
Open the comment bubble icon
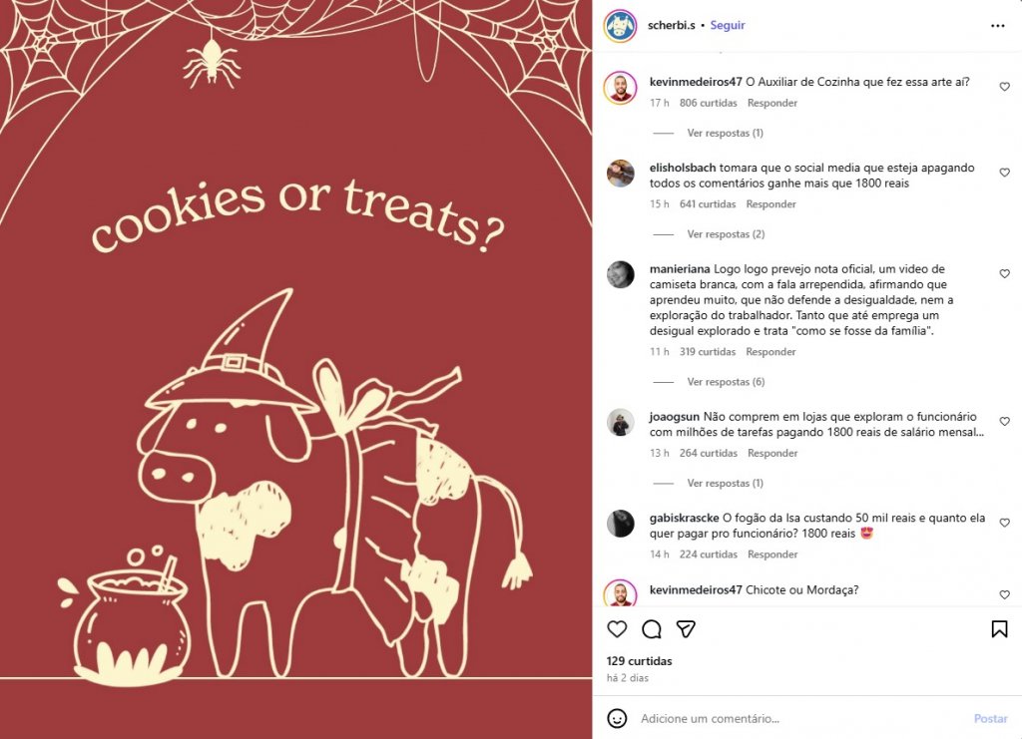click(652, 629)
